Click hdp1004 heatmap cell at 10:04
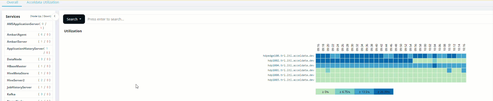Viewport: 493px width, 101px height. coord(435,65)
